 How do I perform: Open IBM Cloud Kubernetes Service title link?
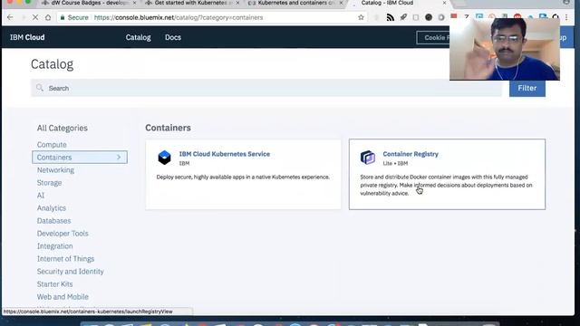click(225, 154)
